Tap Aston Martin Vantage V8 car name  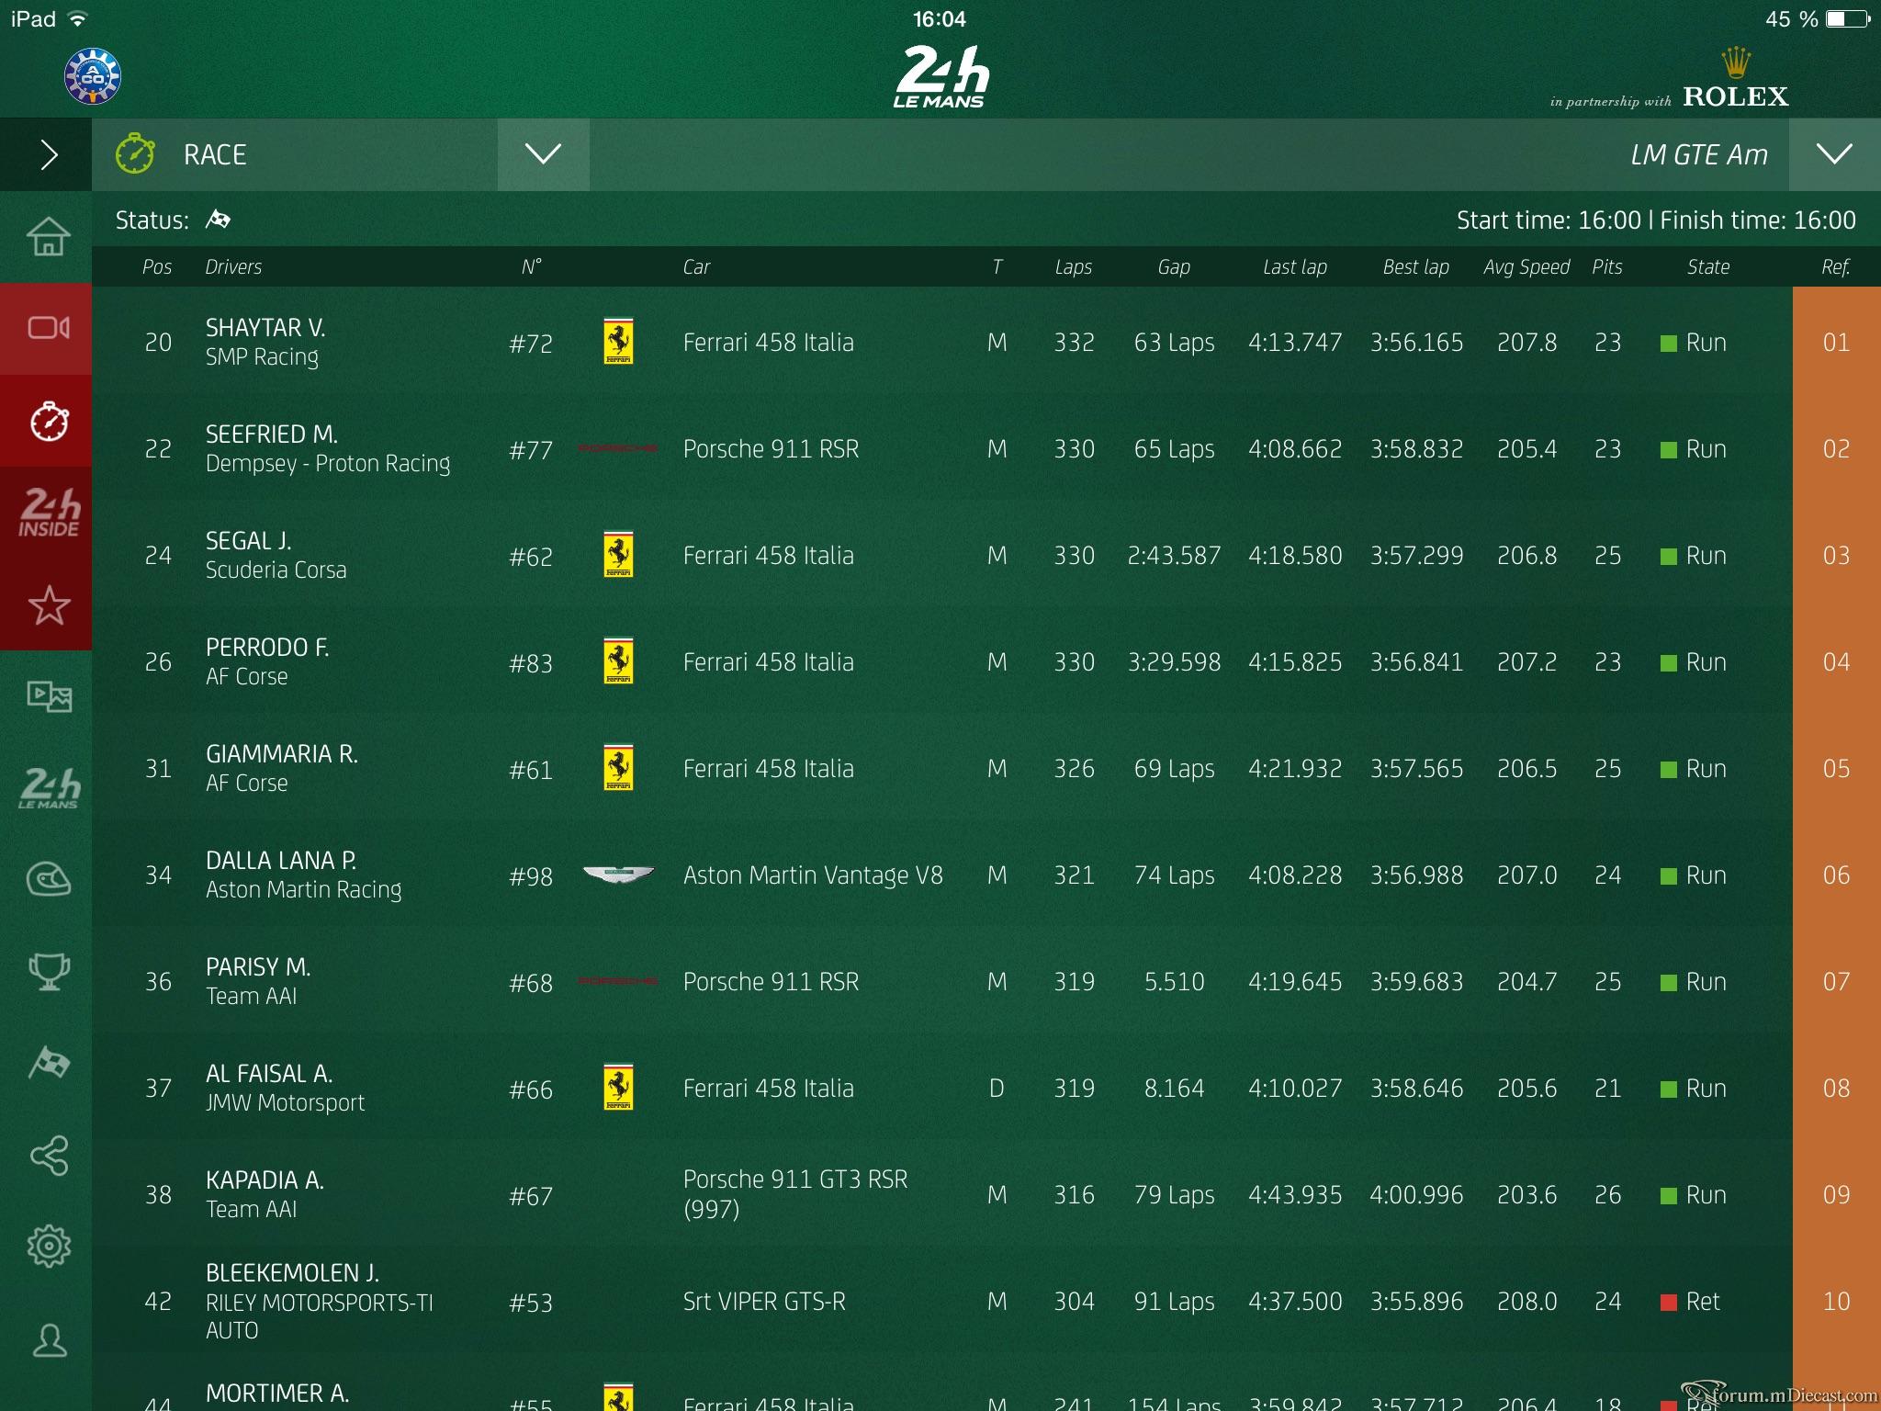point(813,875)
